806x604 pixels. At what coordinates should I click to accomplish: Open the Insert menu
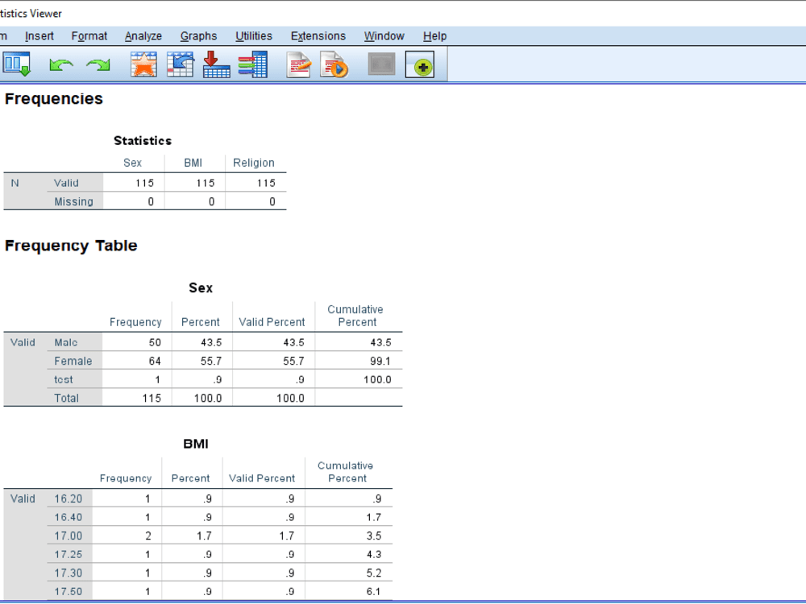(39, 35)
